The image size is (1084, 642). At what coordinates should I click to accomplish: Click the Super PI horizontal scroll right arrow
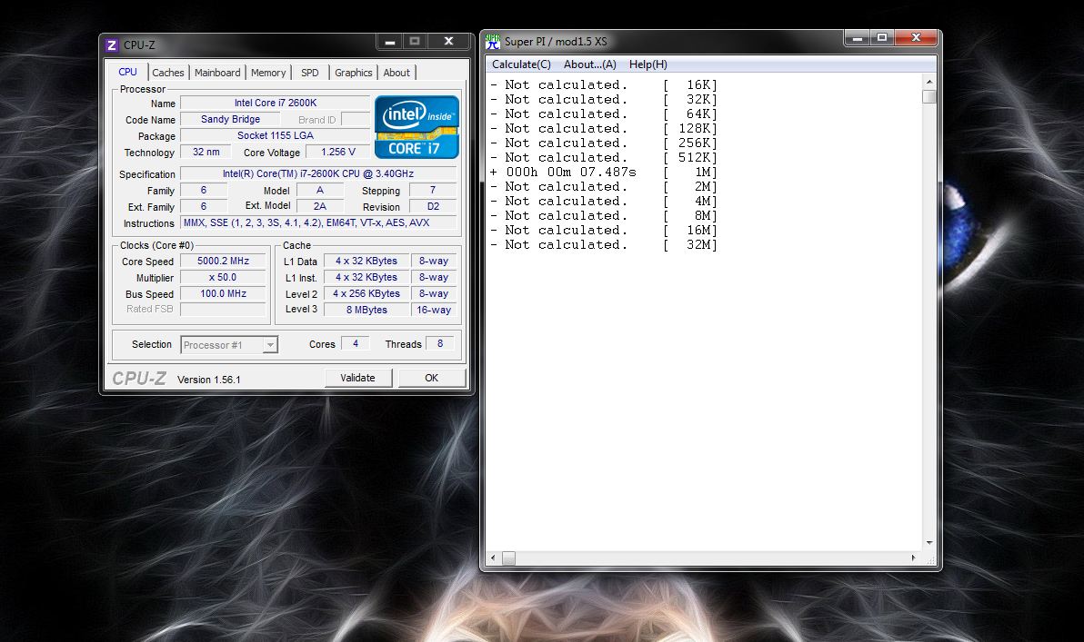[913, 558]
